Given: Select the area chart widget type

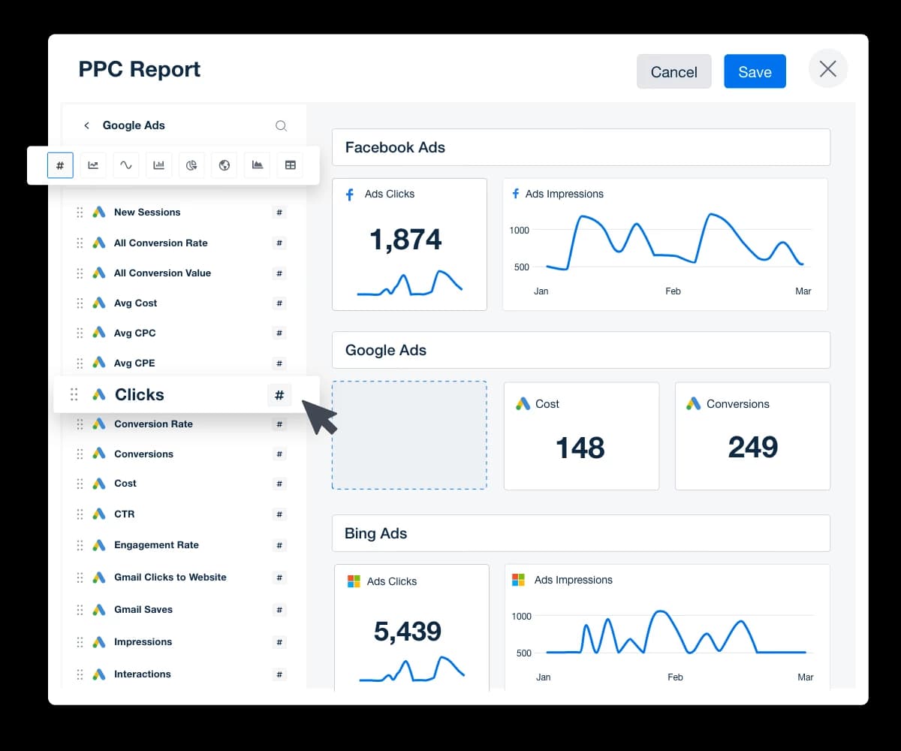Looking at the screenshot, I should point(257,165).
